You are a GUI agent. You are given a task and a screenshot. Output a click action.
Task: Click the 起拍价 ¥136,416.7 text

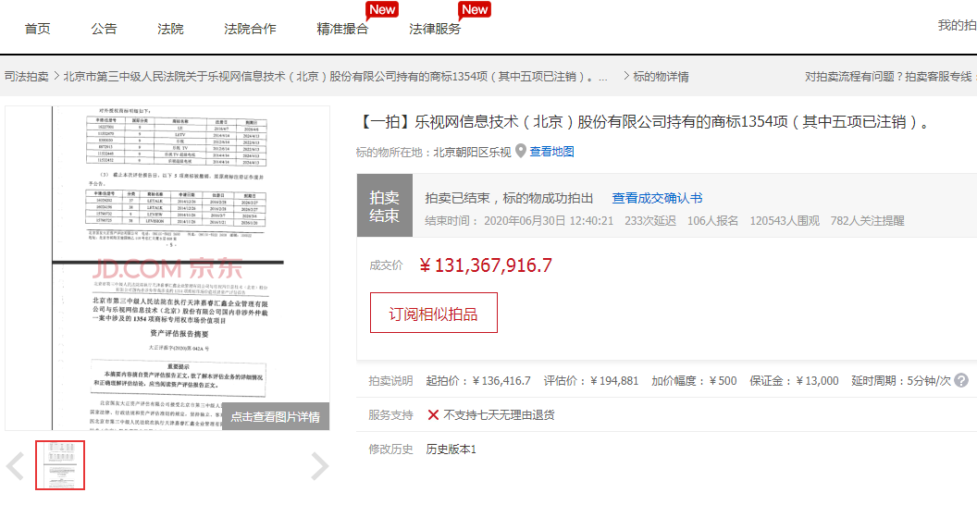[x=478, y=380]
